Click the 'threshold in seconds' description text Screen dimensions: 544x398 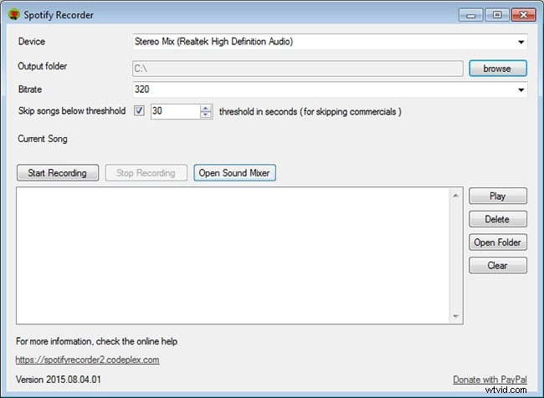pos(310,112)
